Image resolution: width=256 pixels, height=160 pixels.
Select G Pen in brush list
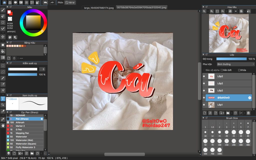(25, 129)
